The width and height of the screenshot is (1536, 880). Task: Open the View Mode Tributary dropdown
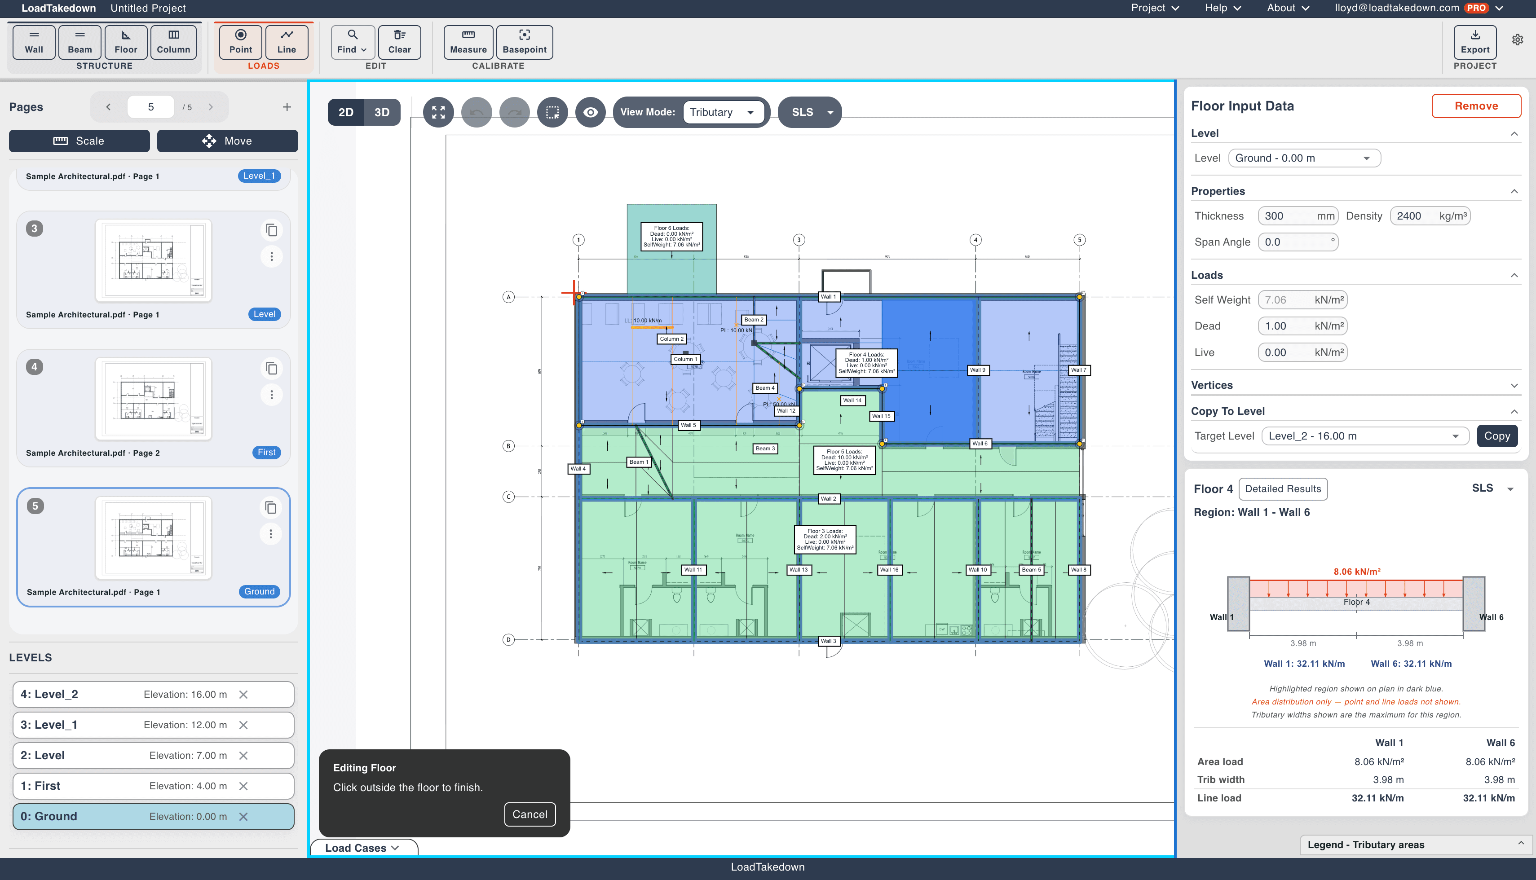tap(723, 112)
